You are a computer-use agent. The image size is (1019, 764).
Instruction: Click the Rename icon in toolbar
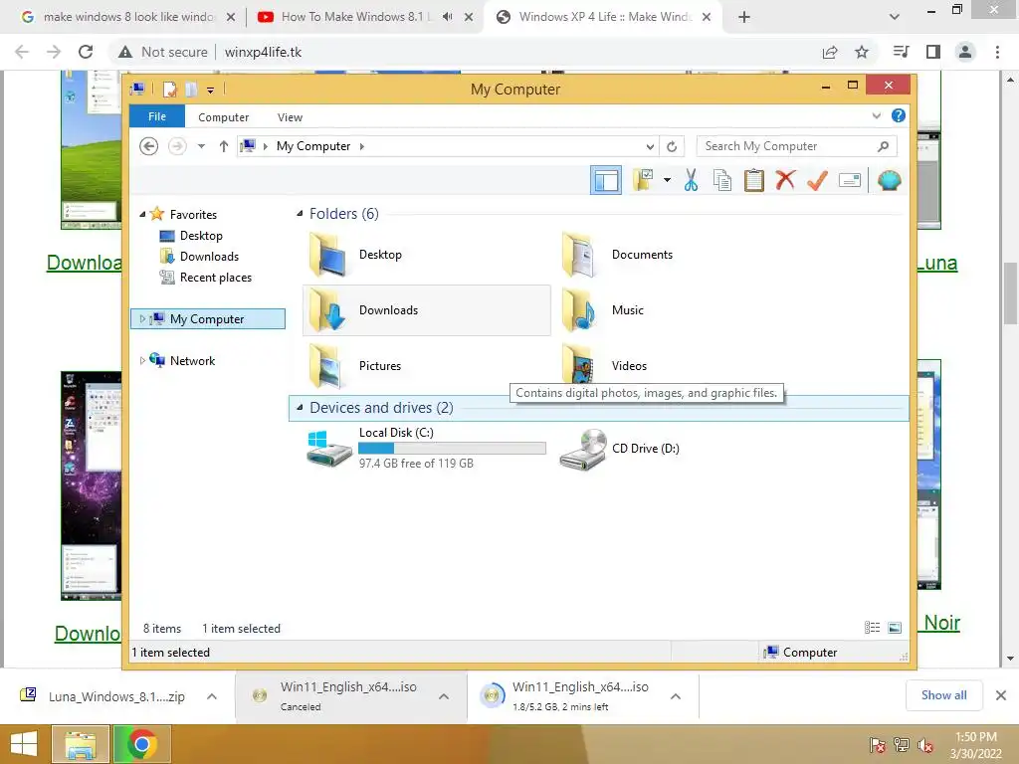(850, 180)
